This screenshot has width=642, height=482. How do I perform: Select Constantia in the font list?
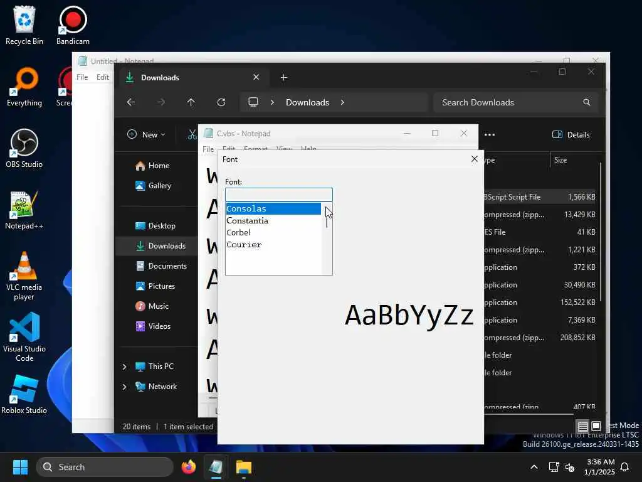tap(273, 220)
